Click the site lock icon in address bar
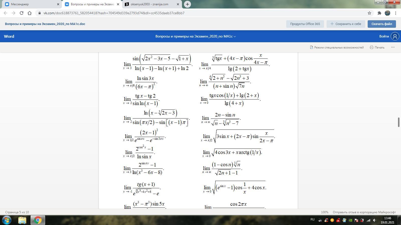This screenshot has width=401, height=225. point(40,13)
